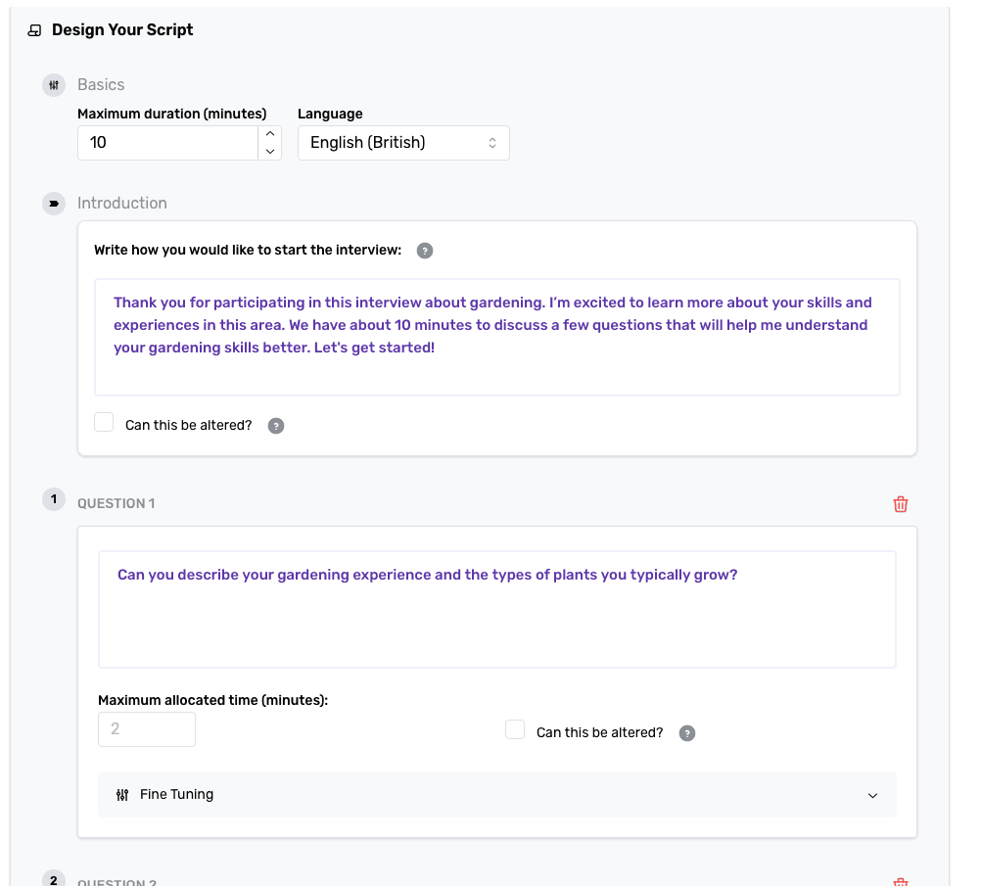Click the QUESTION 2 section label
981x886 pixels.
coord(117,881)
